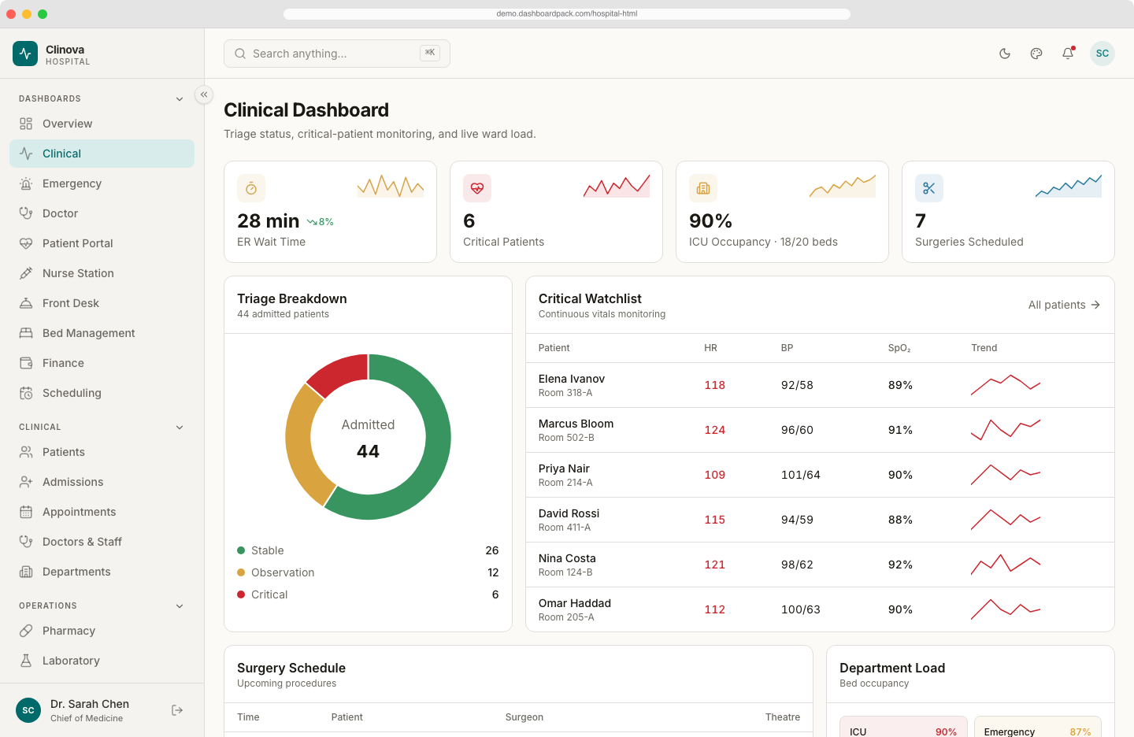This screenshot has height=737, width=1134.
Task: Collapse the OPERATIONS section chevron
Action: [x=180, y=606]
